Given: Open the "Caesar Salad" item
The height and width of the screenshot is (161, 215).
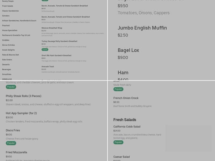Looking at the screenshot, I should pyautogui.click(x=121, y=157).
